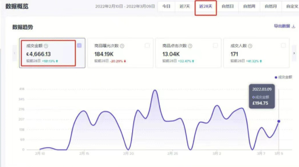Click the left arrow of metric cards

14,53
